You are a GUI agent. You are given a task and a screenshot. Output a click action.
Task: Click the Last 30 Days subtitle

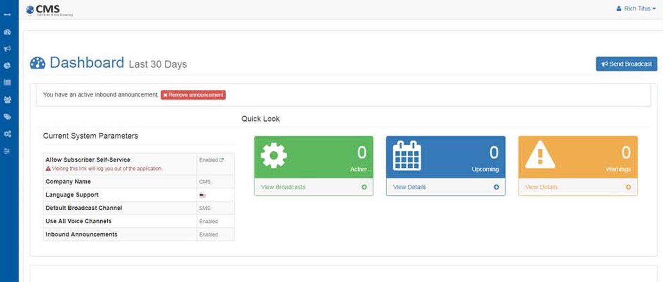158,64
